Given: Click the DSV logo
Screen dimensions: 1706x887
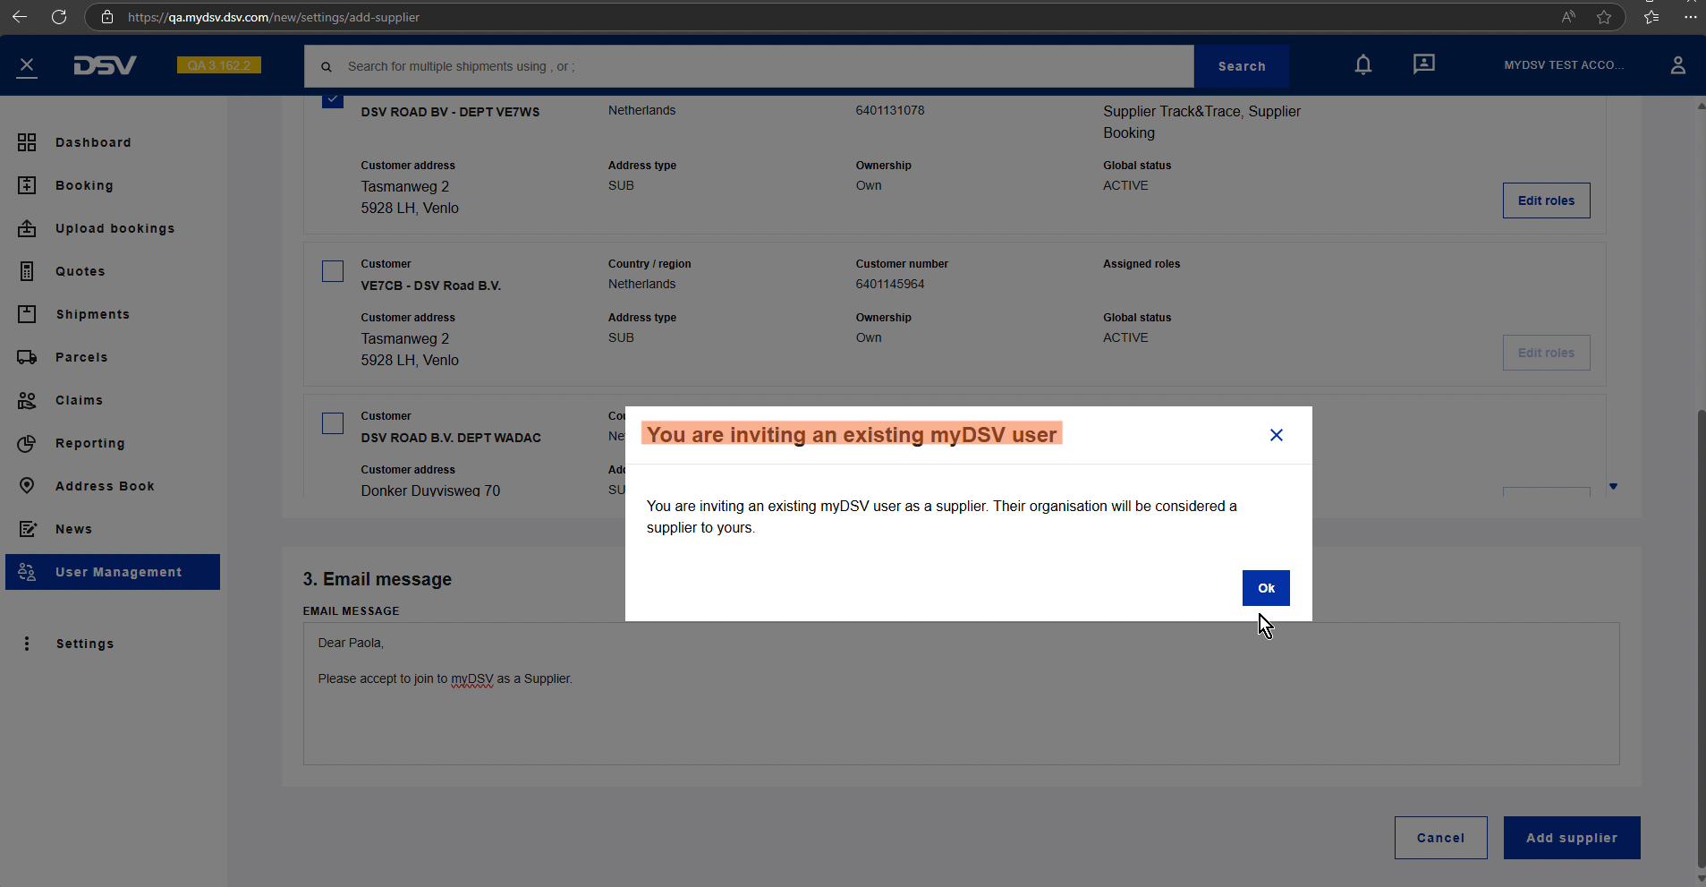Looking at the screenshot, I should [105, 65].
